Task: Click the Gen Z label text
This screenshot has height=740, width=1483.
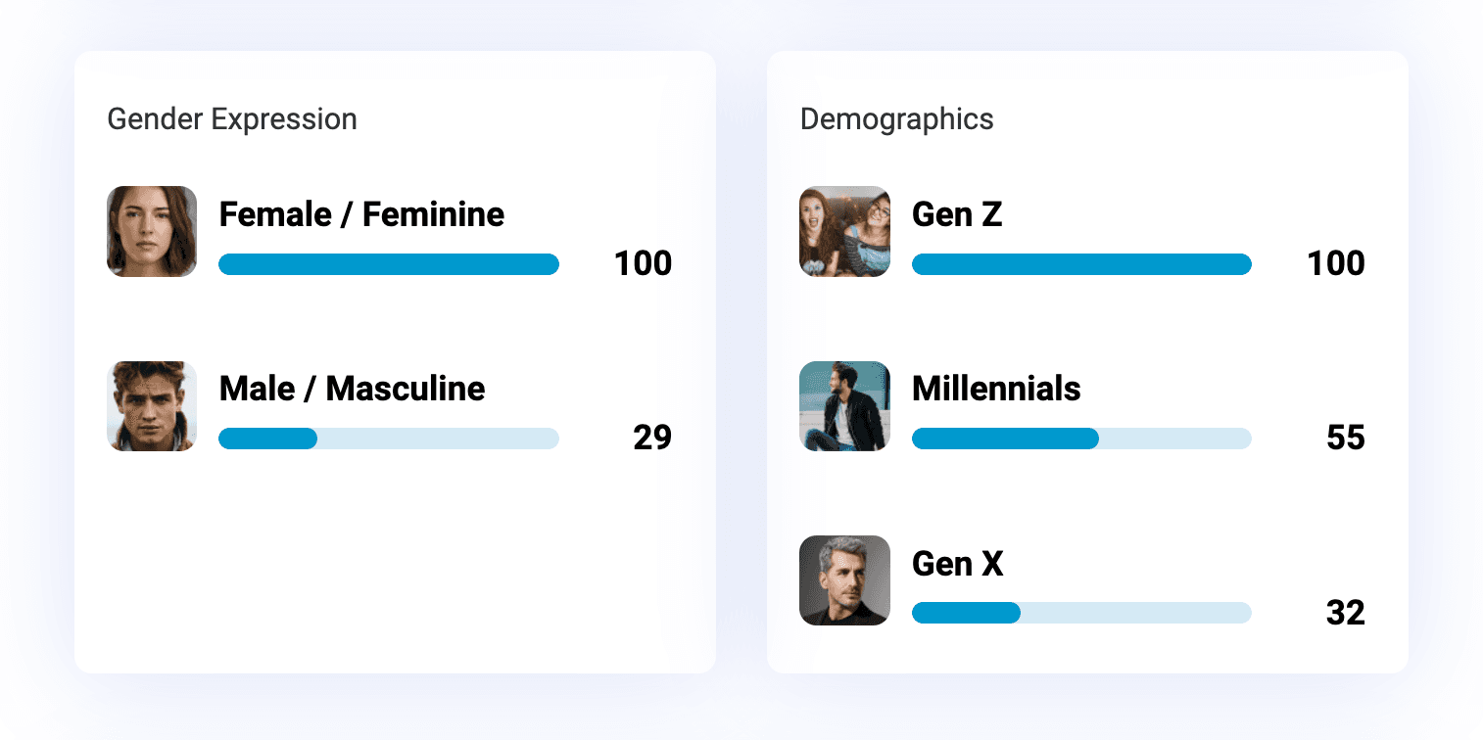Action: (x=957, y=214)
